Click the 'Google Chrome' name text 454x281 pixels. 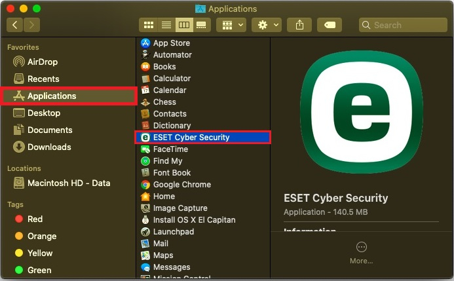tap(182, 185)
